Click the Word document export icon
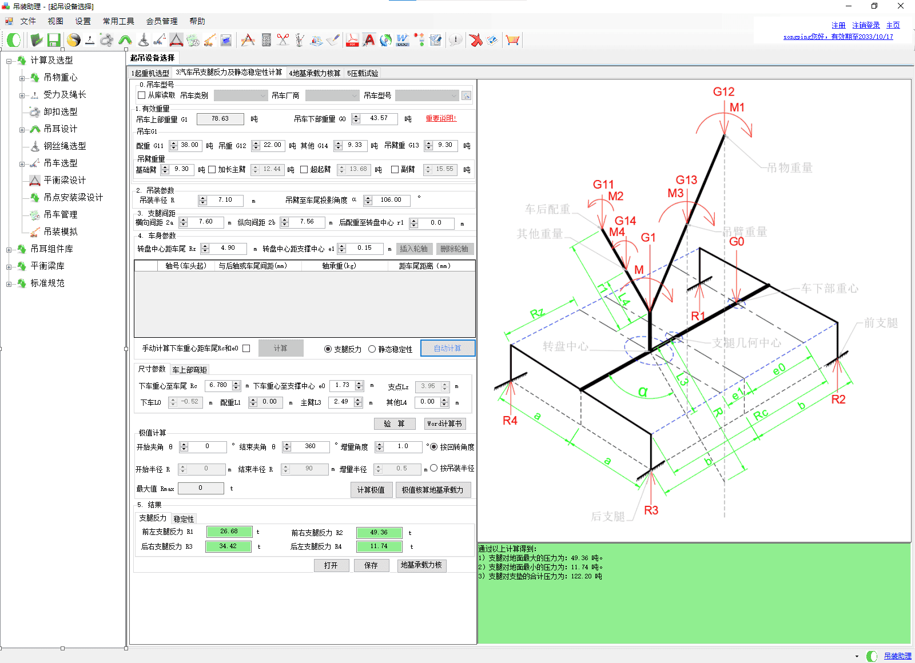The height and width of the screenshot is (663, 915). pos(403,40)
